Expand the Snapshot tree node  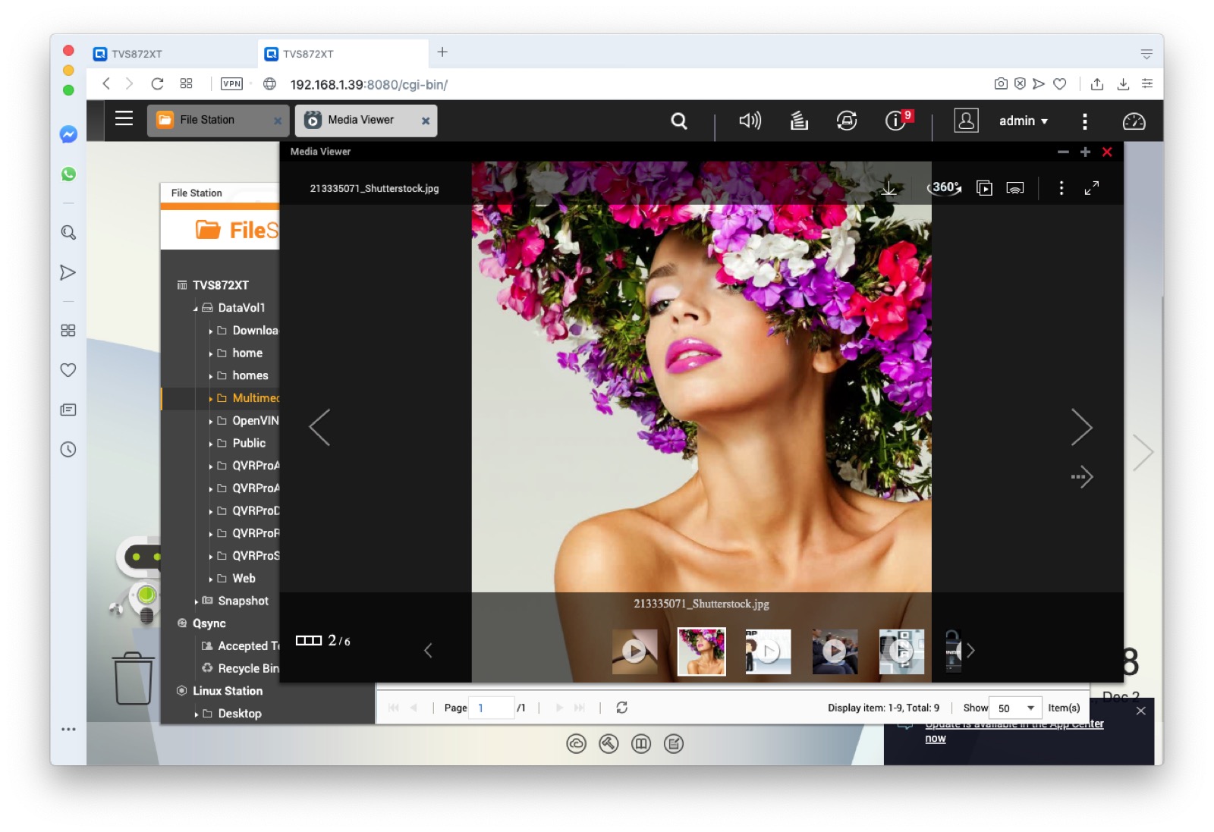[x=196, y=601]
